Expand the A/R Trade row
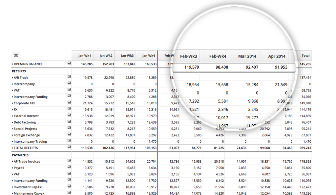 [x=12, y=78]
